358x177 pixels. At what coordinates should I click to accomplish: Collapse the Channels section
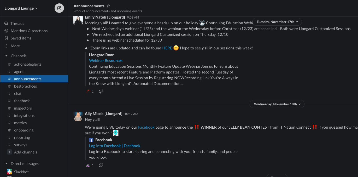coord(6,56)
